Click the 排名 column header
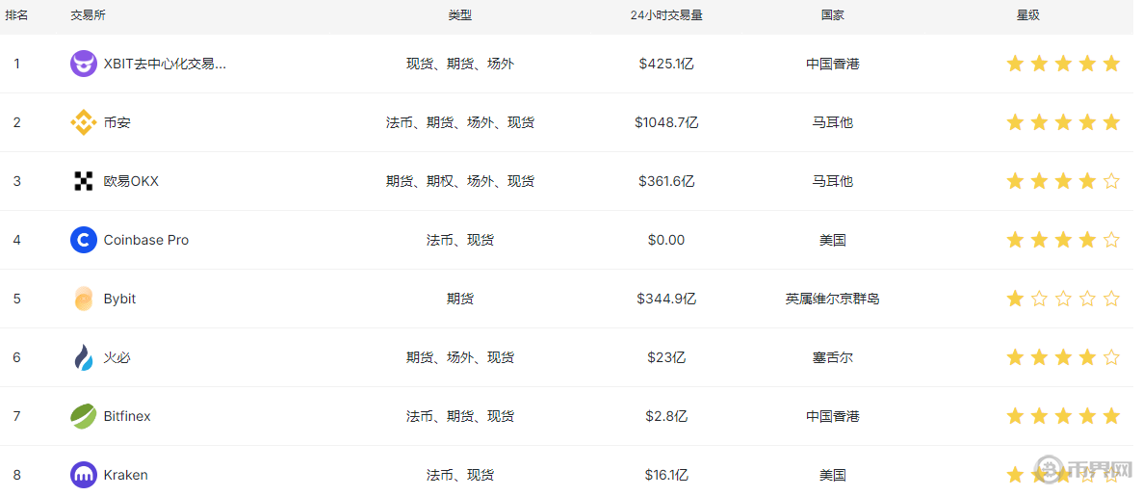This screenshot has height=496, width=1143. coord(16,15)
